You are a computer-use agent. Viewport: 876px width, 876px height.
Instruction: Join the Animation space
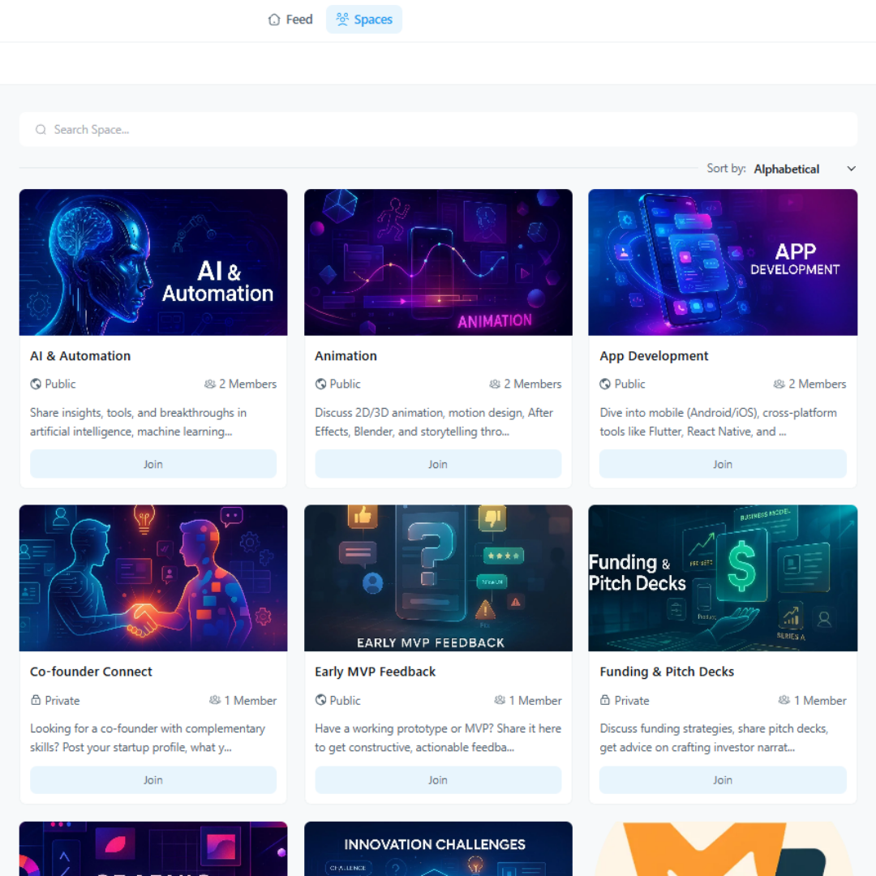click(438, 465)
